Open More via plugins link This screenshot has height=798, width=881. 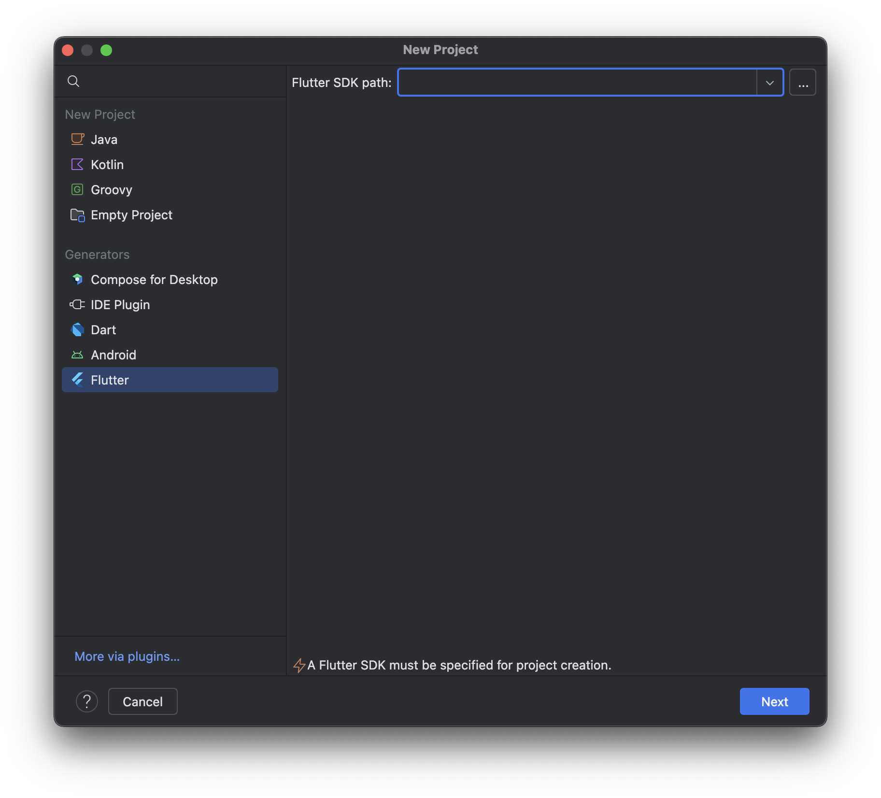pos(127,656)
